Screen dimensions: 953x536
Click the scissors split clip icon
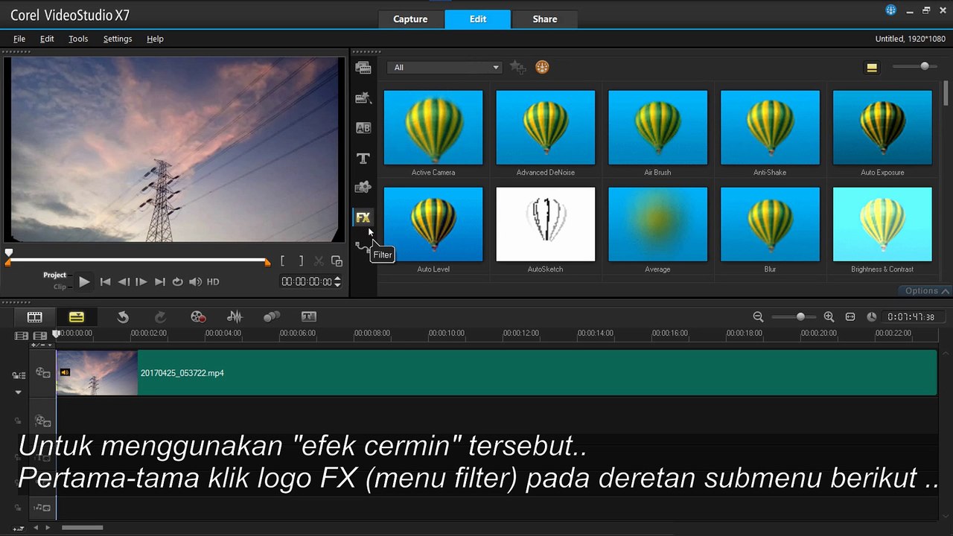(319, 261)
